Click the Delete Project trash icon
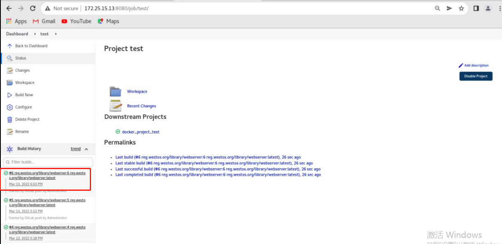502x244 pixels. point(10,120)
